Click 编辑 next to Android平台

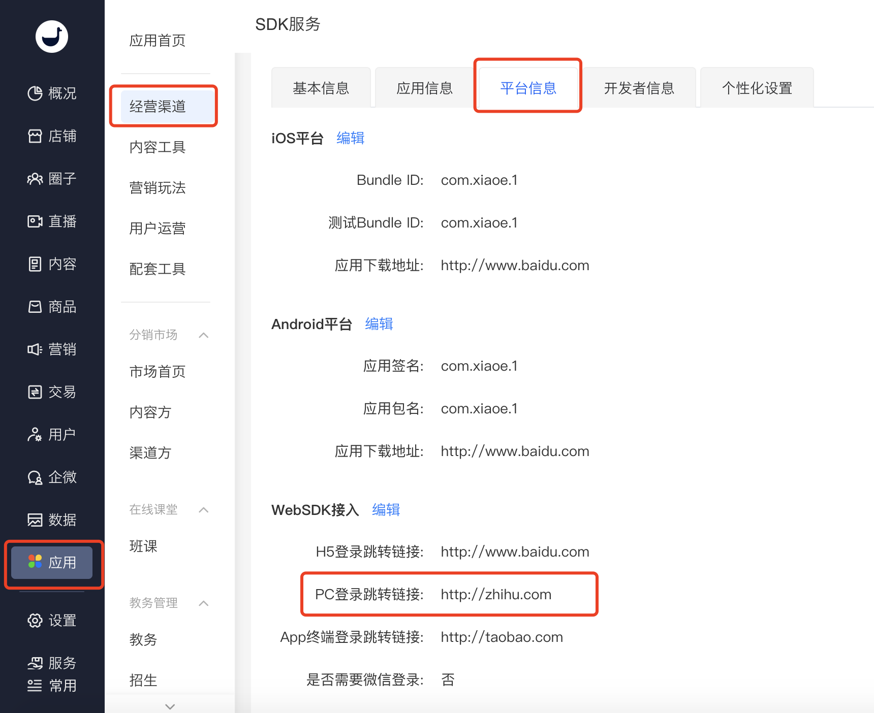(379, 324)
